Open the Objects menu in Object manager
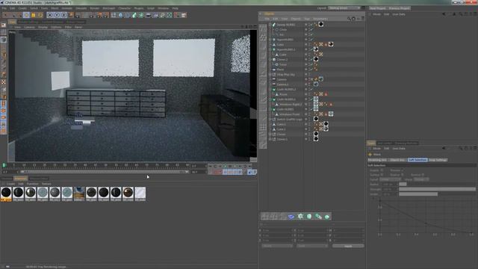This screenshot has height=269, width=478. (296, 19)
